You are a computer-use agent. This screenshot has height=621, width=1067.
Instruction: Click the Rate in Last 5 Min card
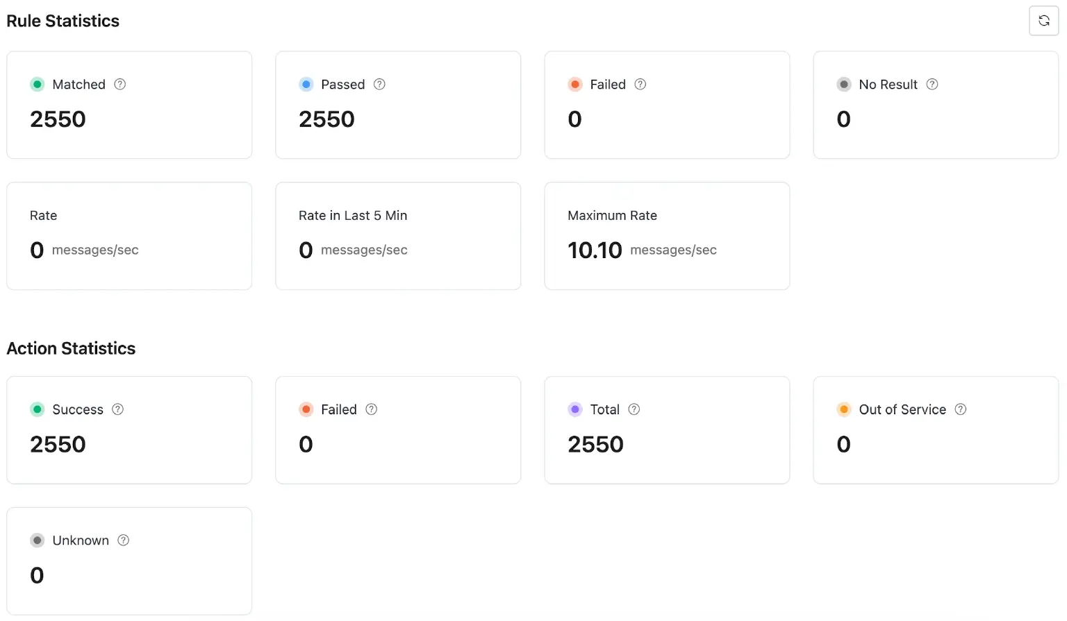(x=398, y=236)
